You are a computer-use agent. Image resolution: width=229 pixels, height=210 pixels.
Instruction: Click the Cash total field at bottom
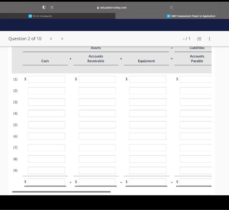[x=46, y=182]
